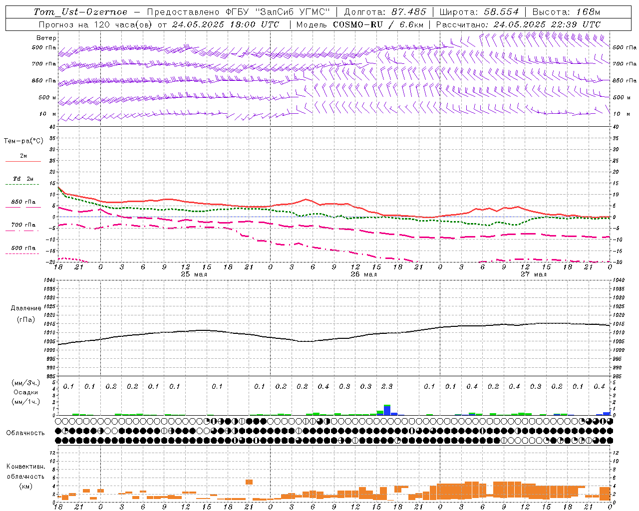Click the Тем-ра(°C) axis title
The image size is (639, 511).
pos(23,141)
